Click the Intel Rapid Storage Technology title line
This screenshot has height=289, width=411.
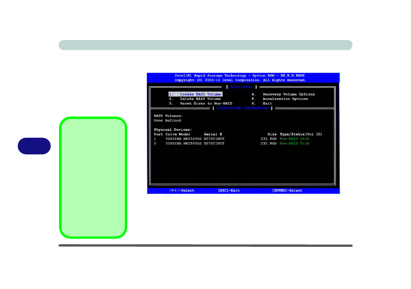pos(240,76)
